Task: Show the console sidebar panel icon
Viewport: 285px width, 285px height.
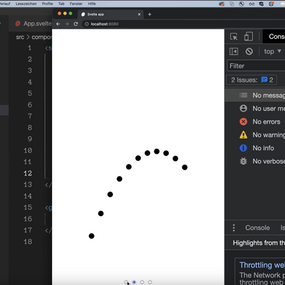Action: [234, 51]
